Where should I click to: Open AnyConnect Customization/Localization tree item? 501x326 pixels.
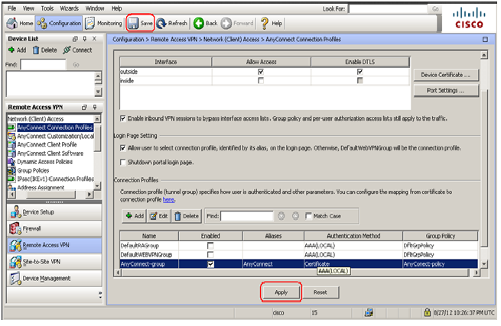pyautogui.click(x=55, y=136)
